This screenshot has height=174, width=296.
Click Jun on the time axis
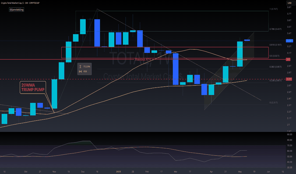pyautogui.click(x=268, y=172)
